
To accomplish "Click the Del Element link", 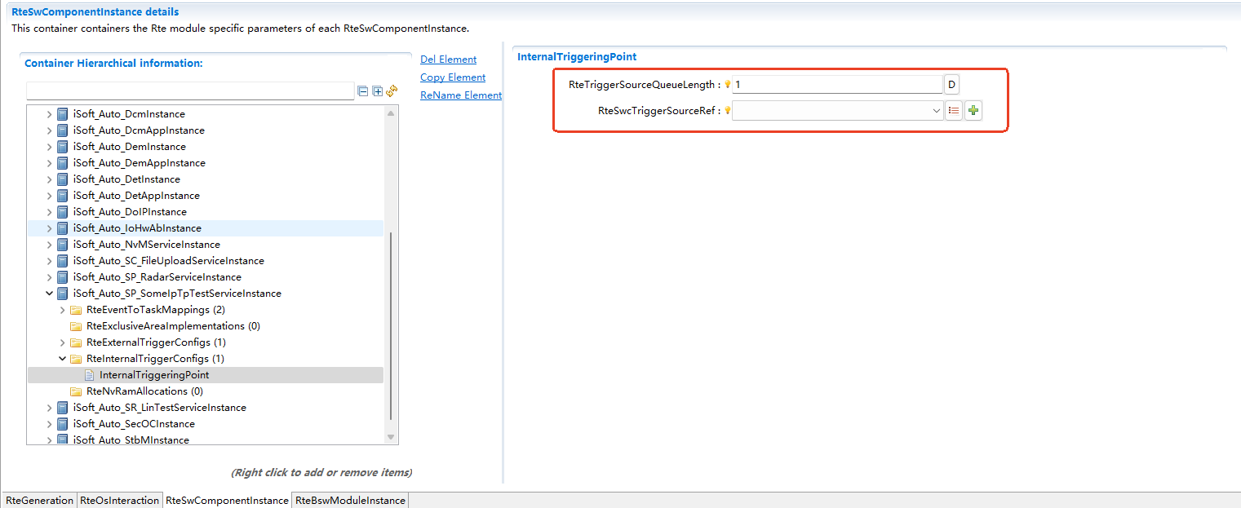I will tap(448, 60).
